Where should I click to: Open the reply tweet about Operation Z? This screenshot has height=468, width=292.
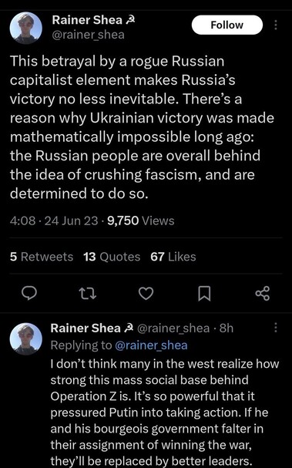pos(165,412)
